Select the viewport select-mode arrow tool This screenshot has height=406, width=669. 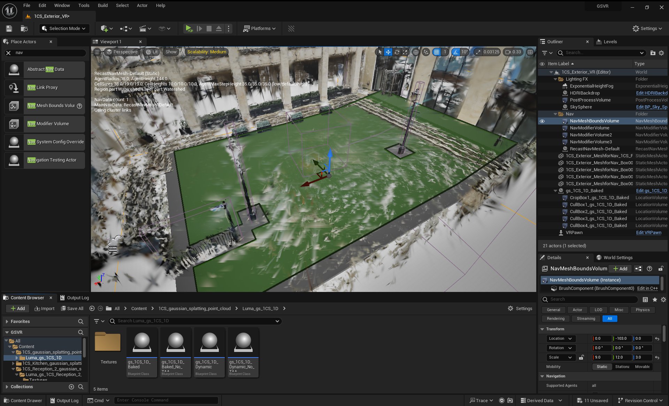tap(380, 52)
